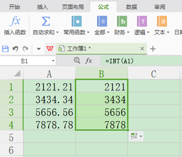Click the Name Box showing B1

[28, 61]
